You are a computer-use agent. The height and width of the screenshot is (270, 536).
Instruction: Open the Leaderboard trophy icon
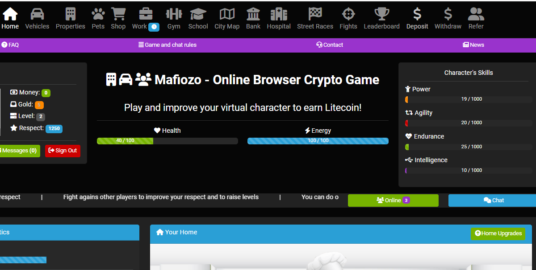(382, 14)
